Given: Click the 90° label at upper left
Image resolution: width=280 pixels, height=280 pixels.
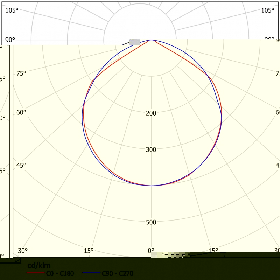Looking at the screenshot, I should tap(10, 40).
